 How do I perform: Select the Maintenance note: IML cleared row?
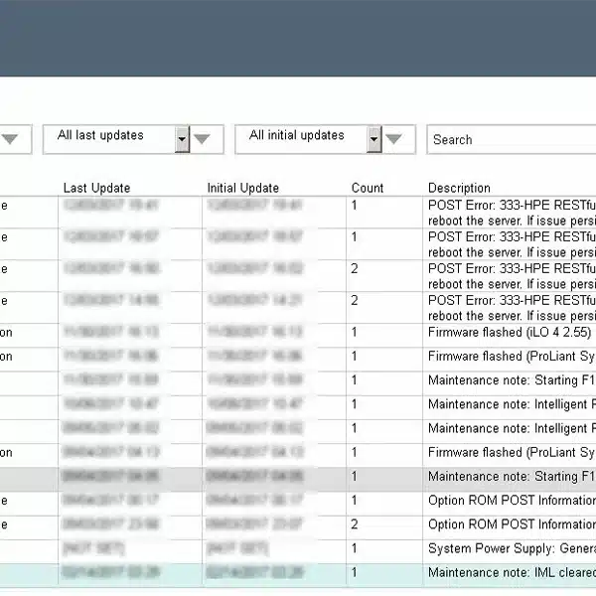(511, 573)
